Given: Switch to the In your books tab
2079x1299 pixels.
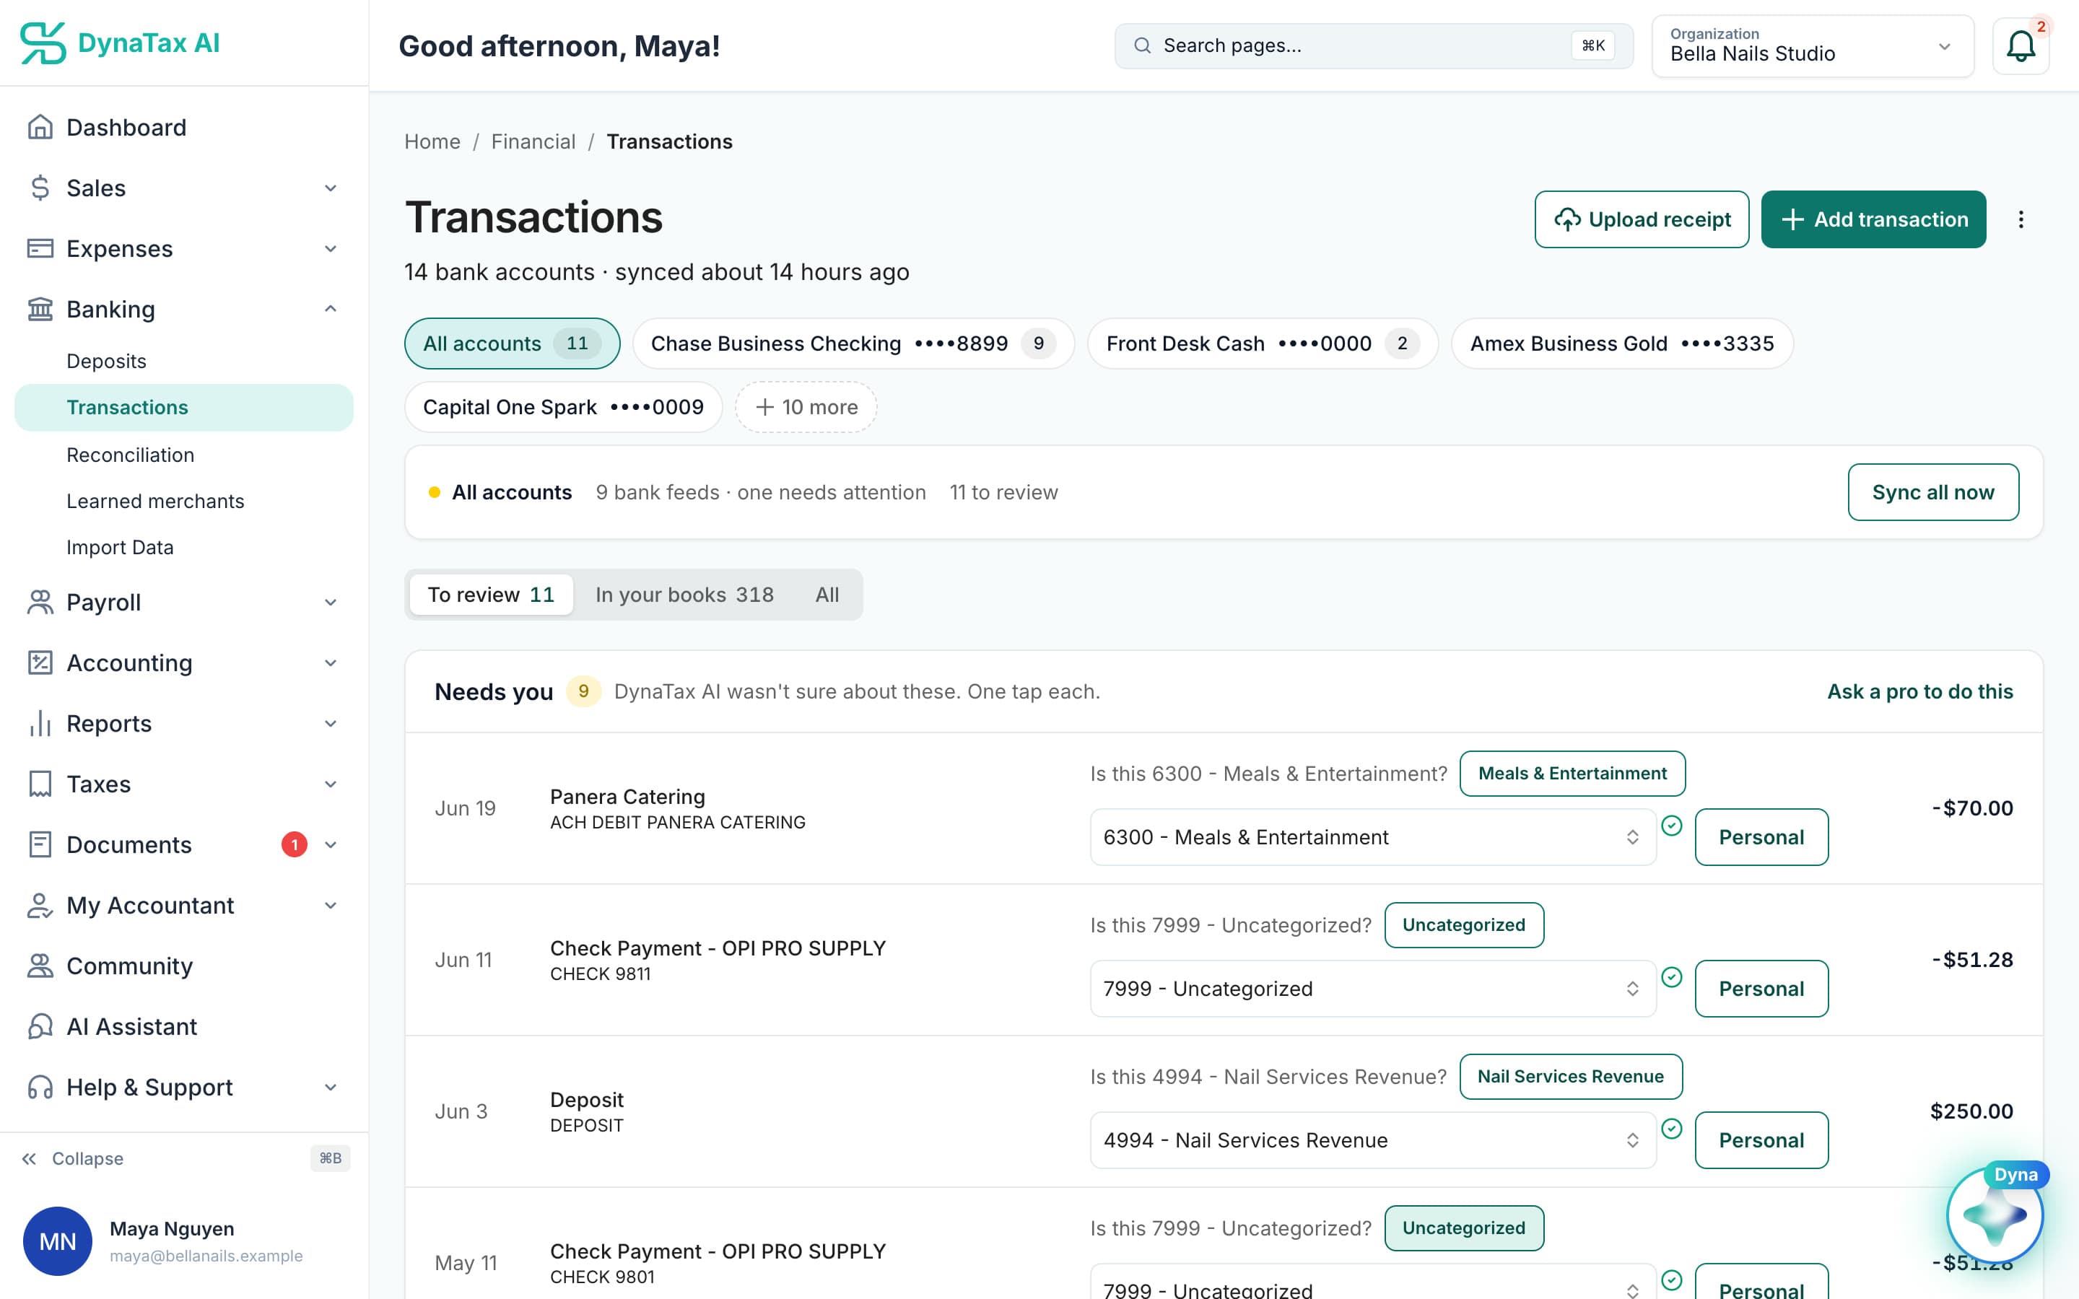Looking at the screenshot, I should (684, 595).
